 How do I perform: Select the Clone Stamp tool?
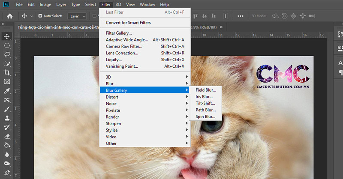coord(7,118)
